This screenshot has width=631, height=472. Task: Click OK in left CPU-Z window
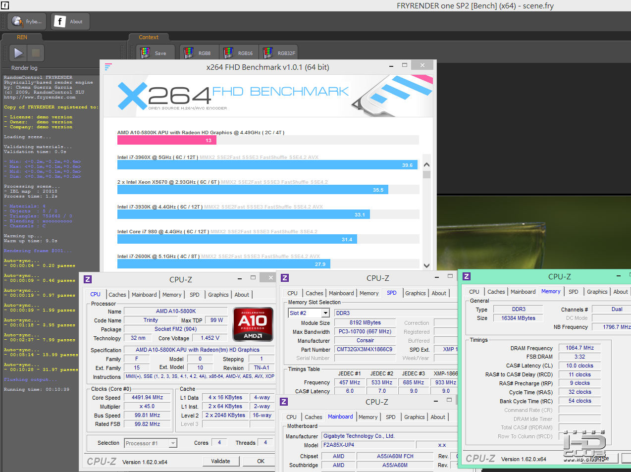click(x=261, y=461)
